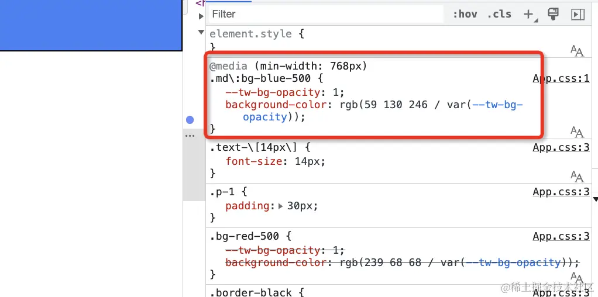The height and width of the screenshot is (297, 598).
Task: Expand the padding shorthand triangle
Action: click(281, 206)
